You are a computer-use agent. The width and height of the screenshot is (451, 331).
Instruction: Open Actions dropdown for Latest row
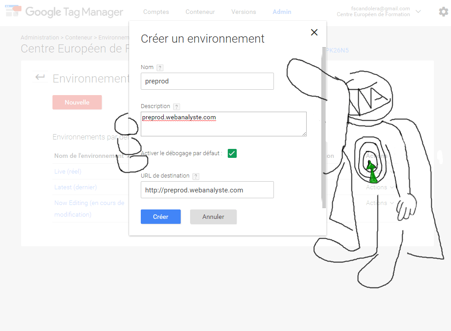(x=380, y=187)
